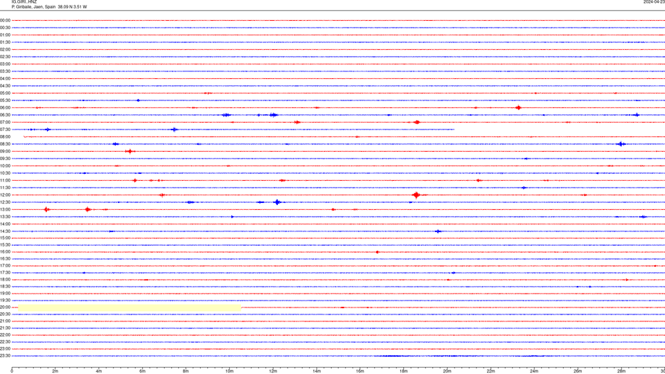Click the 21:30 row time label
This screenshot has width=665, height=374.
[5, 328]
